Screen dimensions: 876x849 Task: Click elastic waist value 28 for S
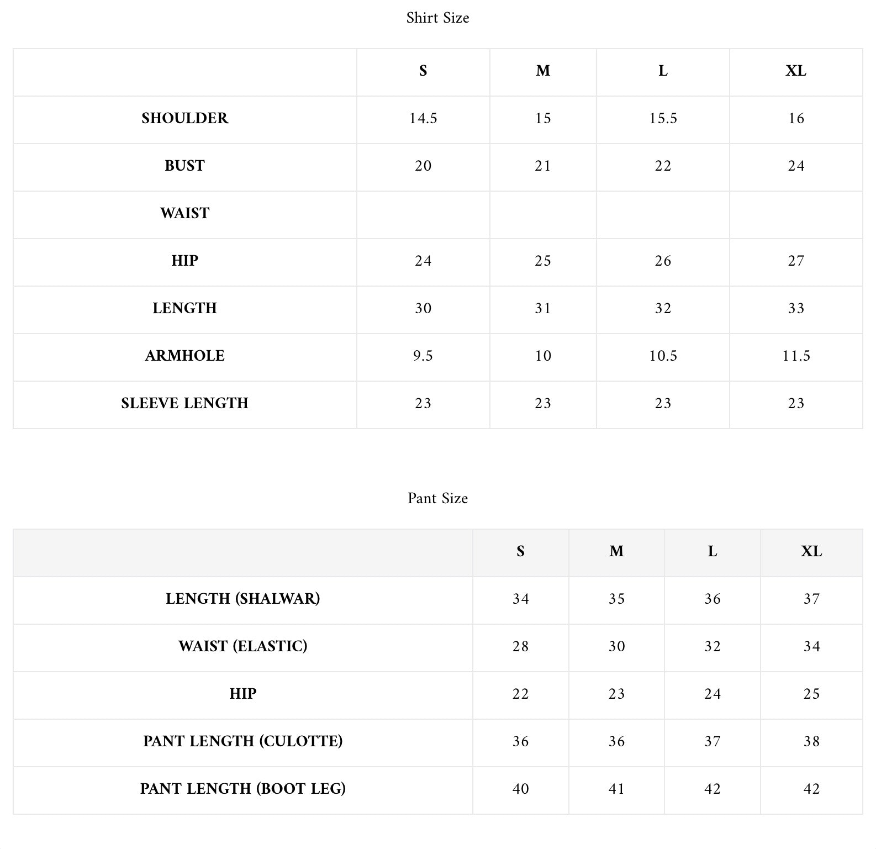520,646
